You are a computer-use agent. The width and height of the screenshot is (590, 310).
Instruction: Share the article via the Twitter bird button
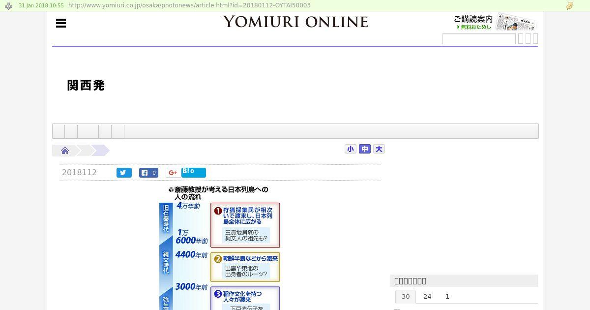124,173
